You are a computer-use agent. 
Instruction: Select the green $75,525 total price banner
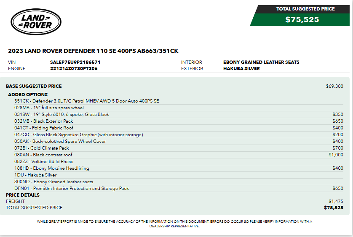click(300, 20)
